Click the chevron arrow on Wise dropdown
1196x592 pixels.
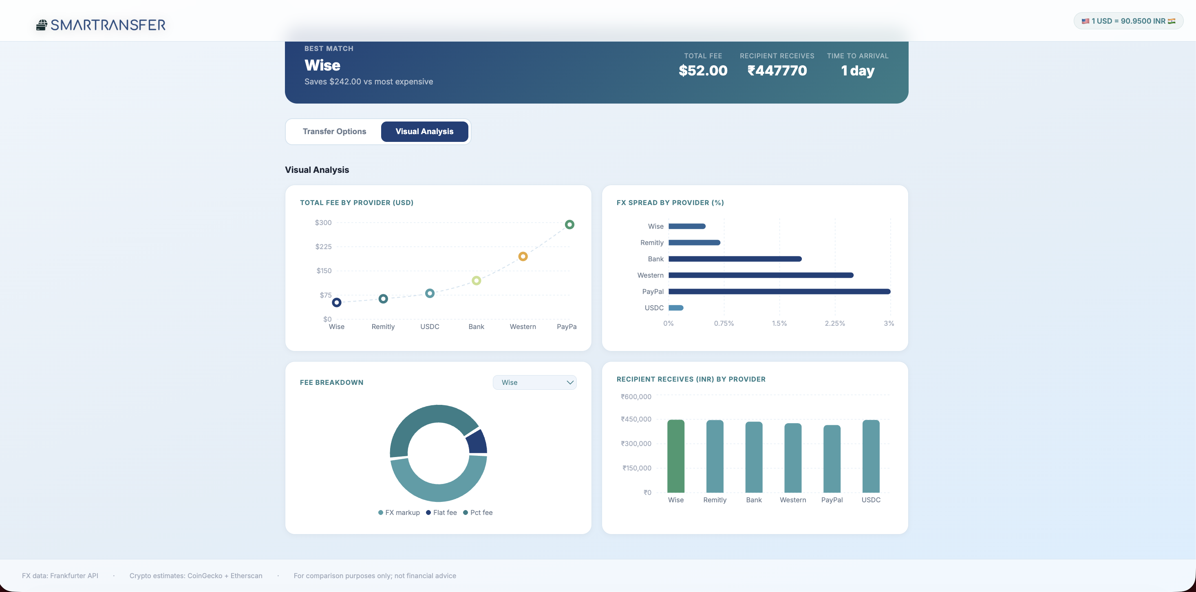[x=570, y=382]
